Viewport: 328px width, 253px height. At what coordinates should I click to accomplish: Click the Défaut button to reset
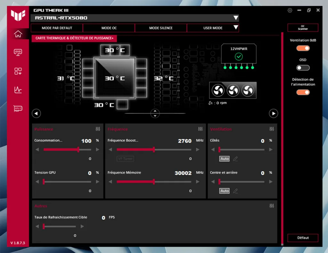pos(303,238)
